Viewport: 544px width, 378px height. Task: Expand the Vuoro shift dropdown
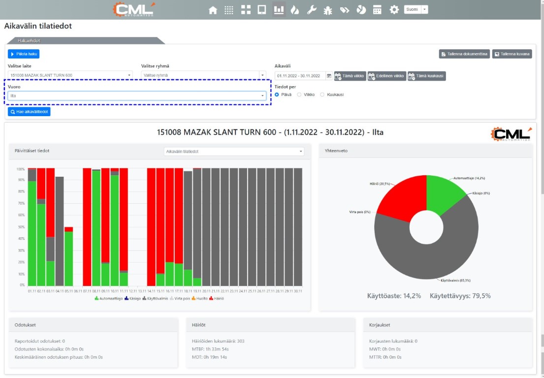point(137,95)
